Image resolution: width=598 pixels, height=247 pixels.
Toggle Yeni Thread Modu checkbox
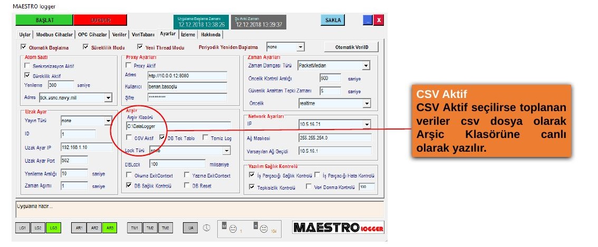click(x=140, y=47)
